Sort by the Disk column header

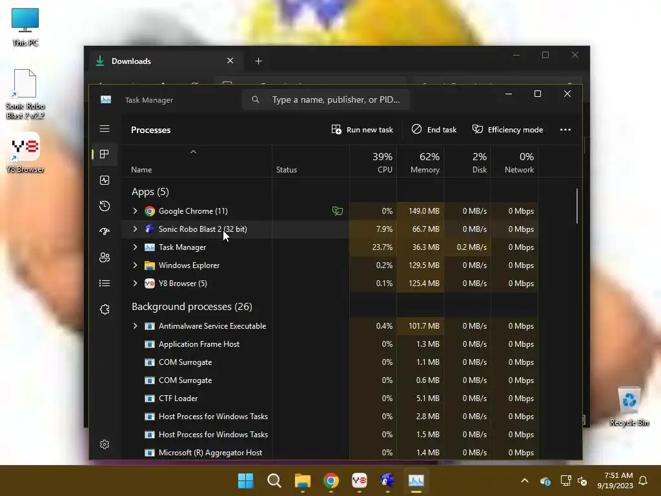(467, 162)
